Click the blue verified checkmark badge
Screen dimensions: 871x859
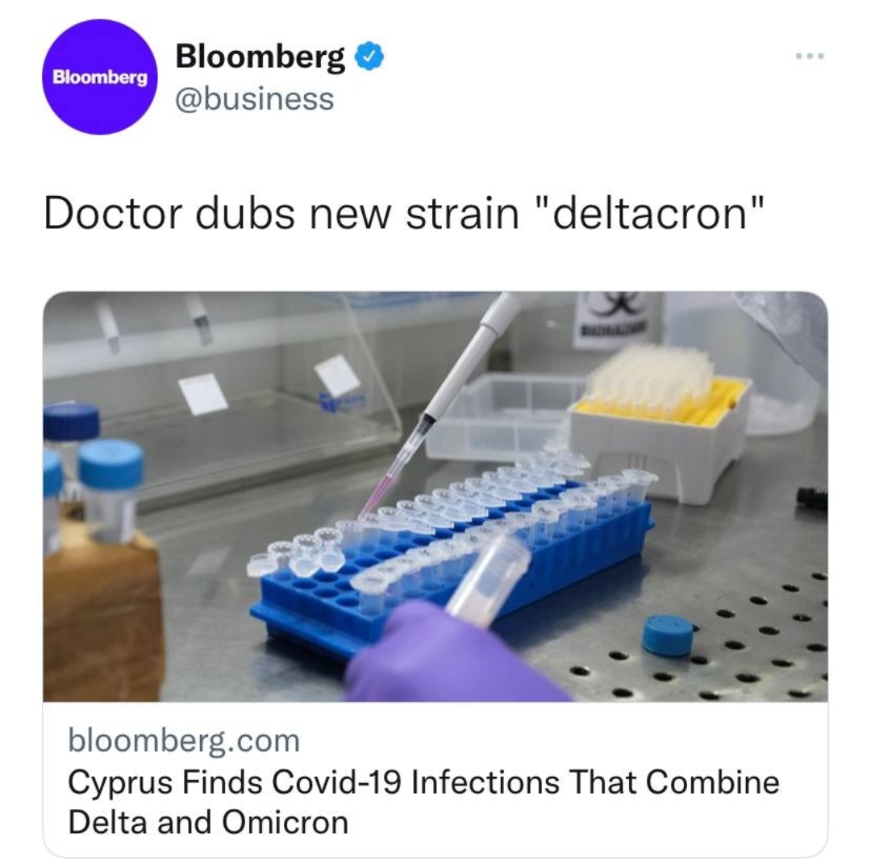(369, 57)
